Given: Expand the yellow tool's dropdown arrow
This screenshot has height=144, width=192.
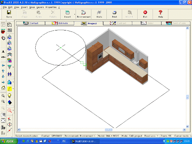Looking at the screenshot, I should (13, 89).
